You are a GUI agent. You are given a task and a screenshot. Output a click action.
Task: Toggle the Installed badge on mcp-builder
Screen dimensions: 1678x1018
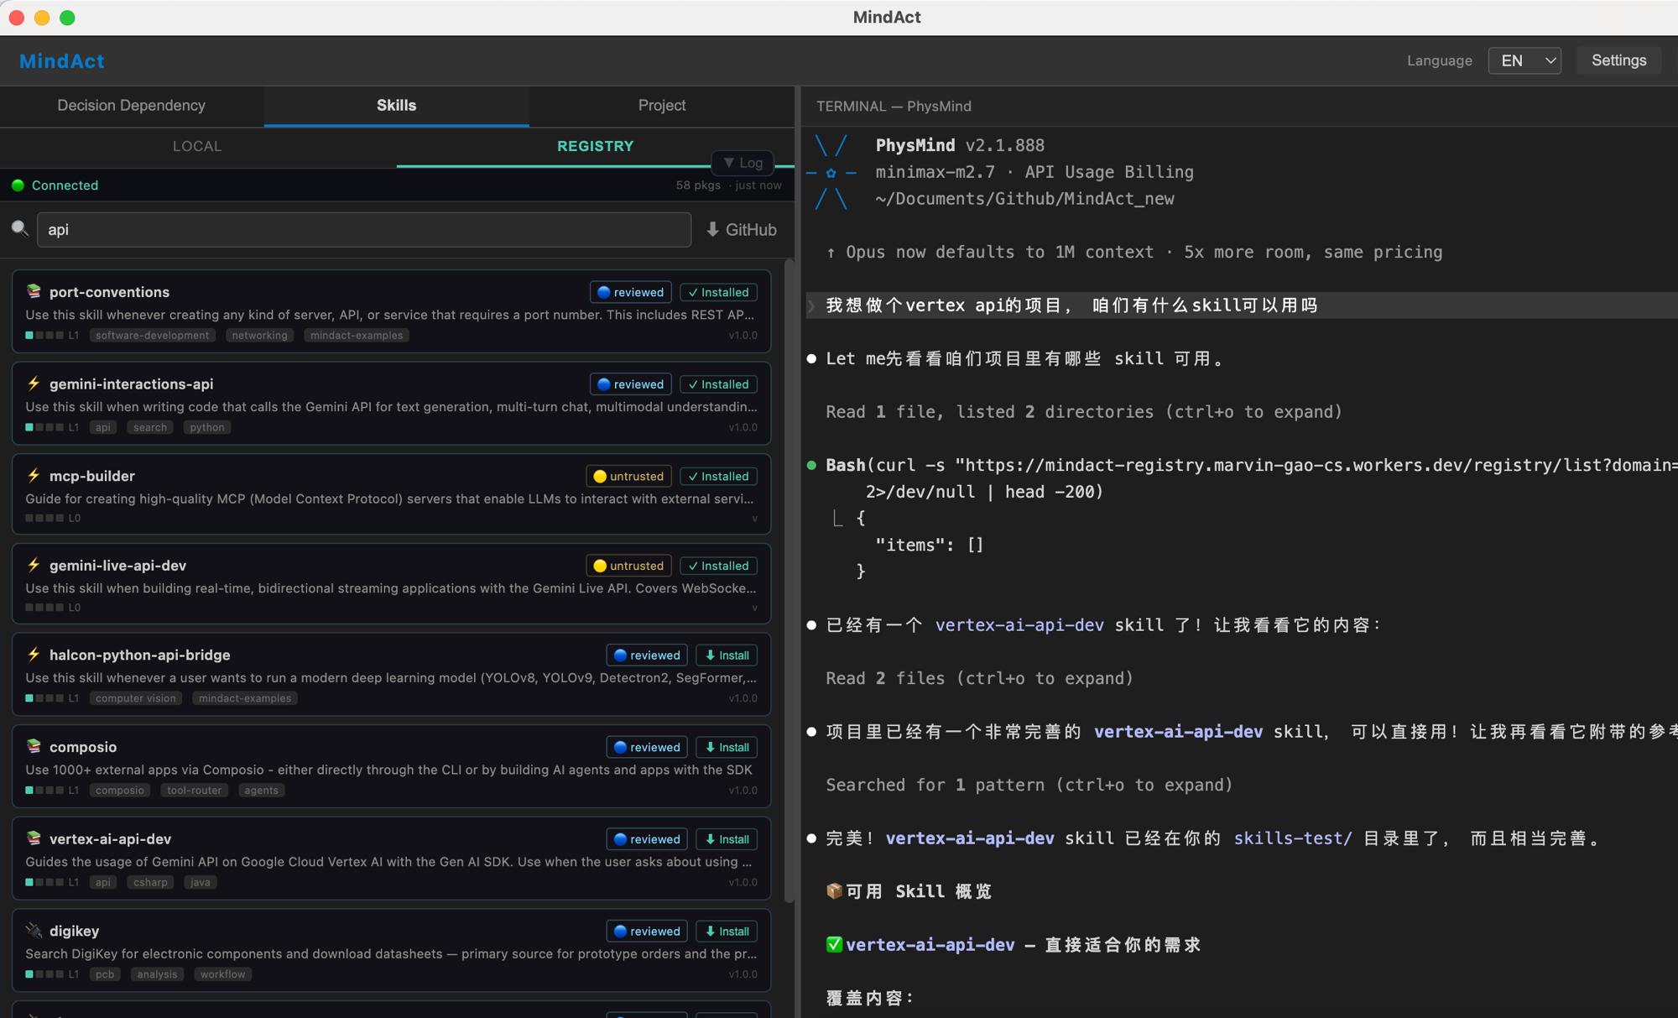point(718,476)
